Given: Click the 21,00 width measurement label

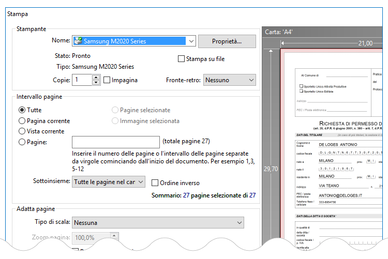Looking at the screenshot, I should (365, 43).
